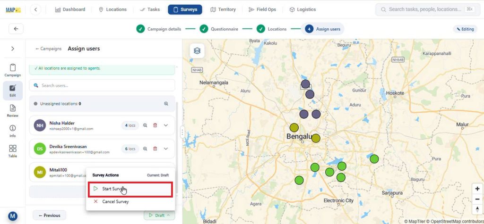Switch to the Tasks tab
Image resolution: width=484 pixels, height=224 pixels.
point(150,9)
